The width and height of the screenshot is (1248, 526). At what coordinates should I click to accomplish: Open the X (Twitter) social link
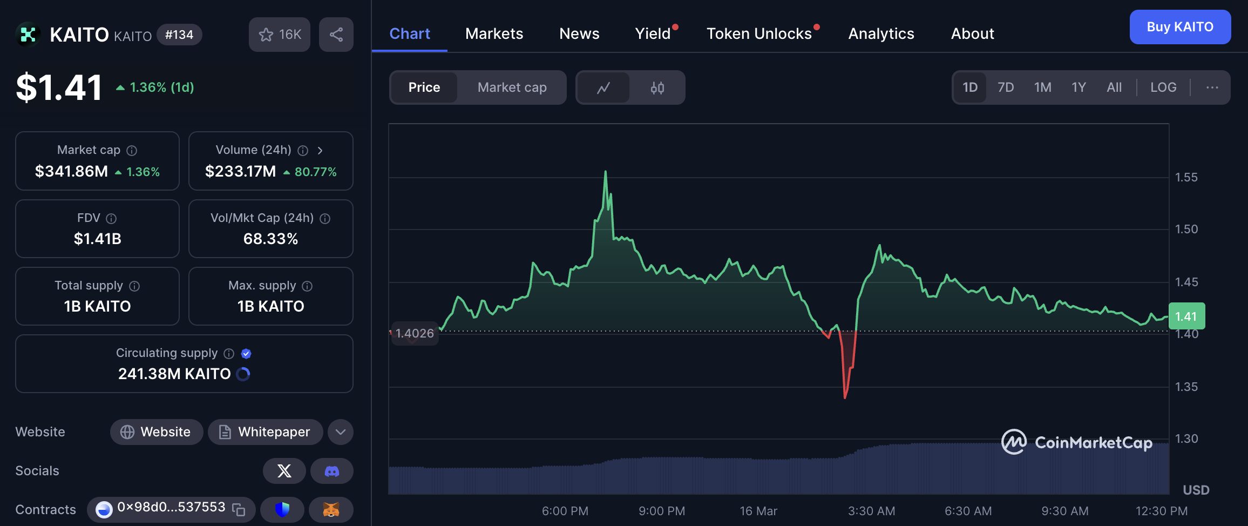[x=284, y=471]
